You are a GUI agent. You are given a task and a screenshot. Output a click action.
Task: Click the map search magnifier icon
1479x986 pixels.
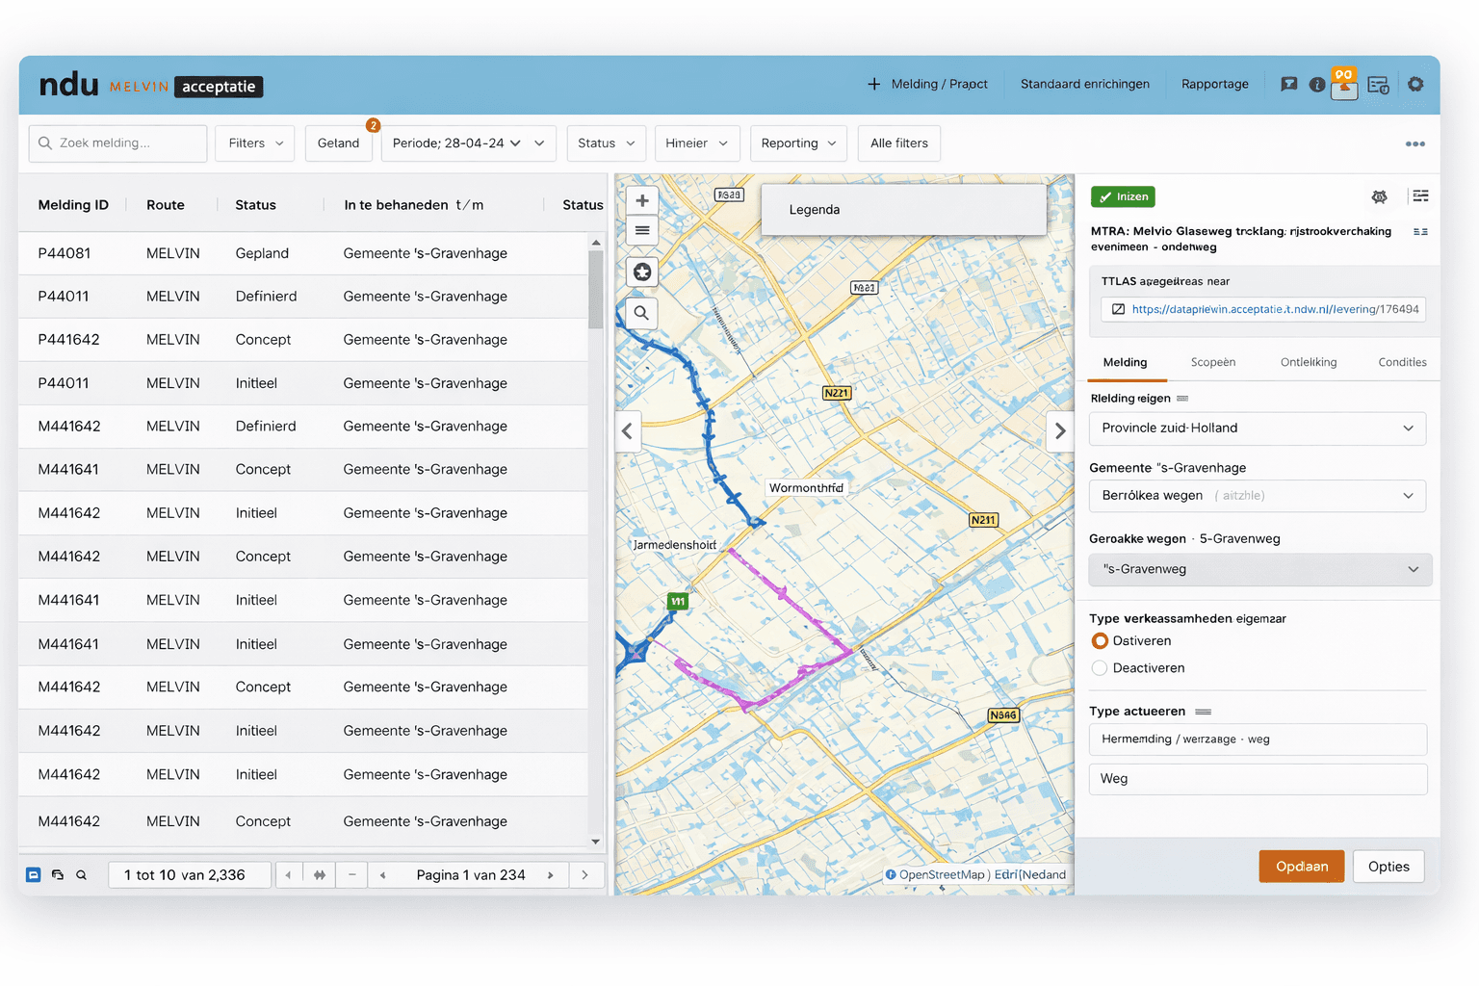pyautogui.click(x=642, y=313)
